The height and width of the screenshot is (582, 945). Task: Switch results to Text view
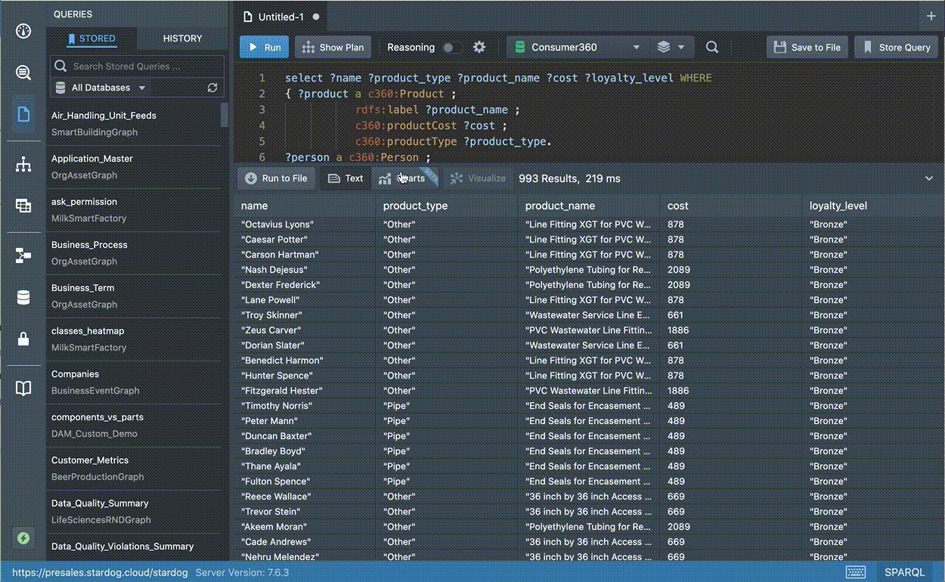tap(345, 178)
